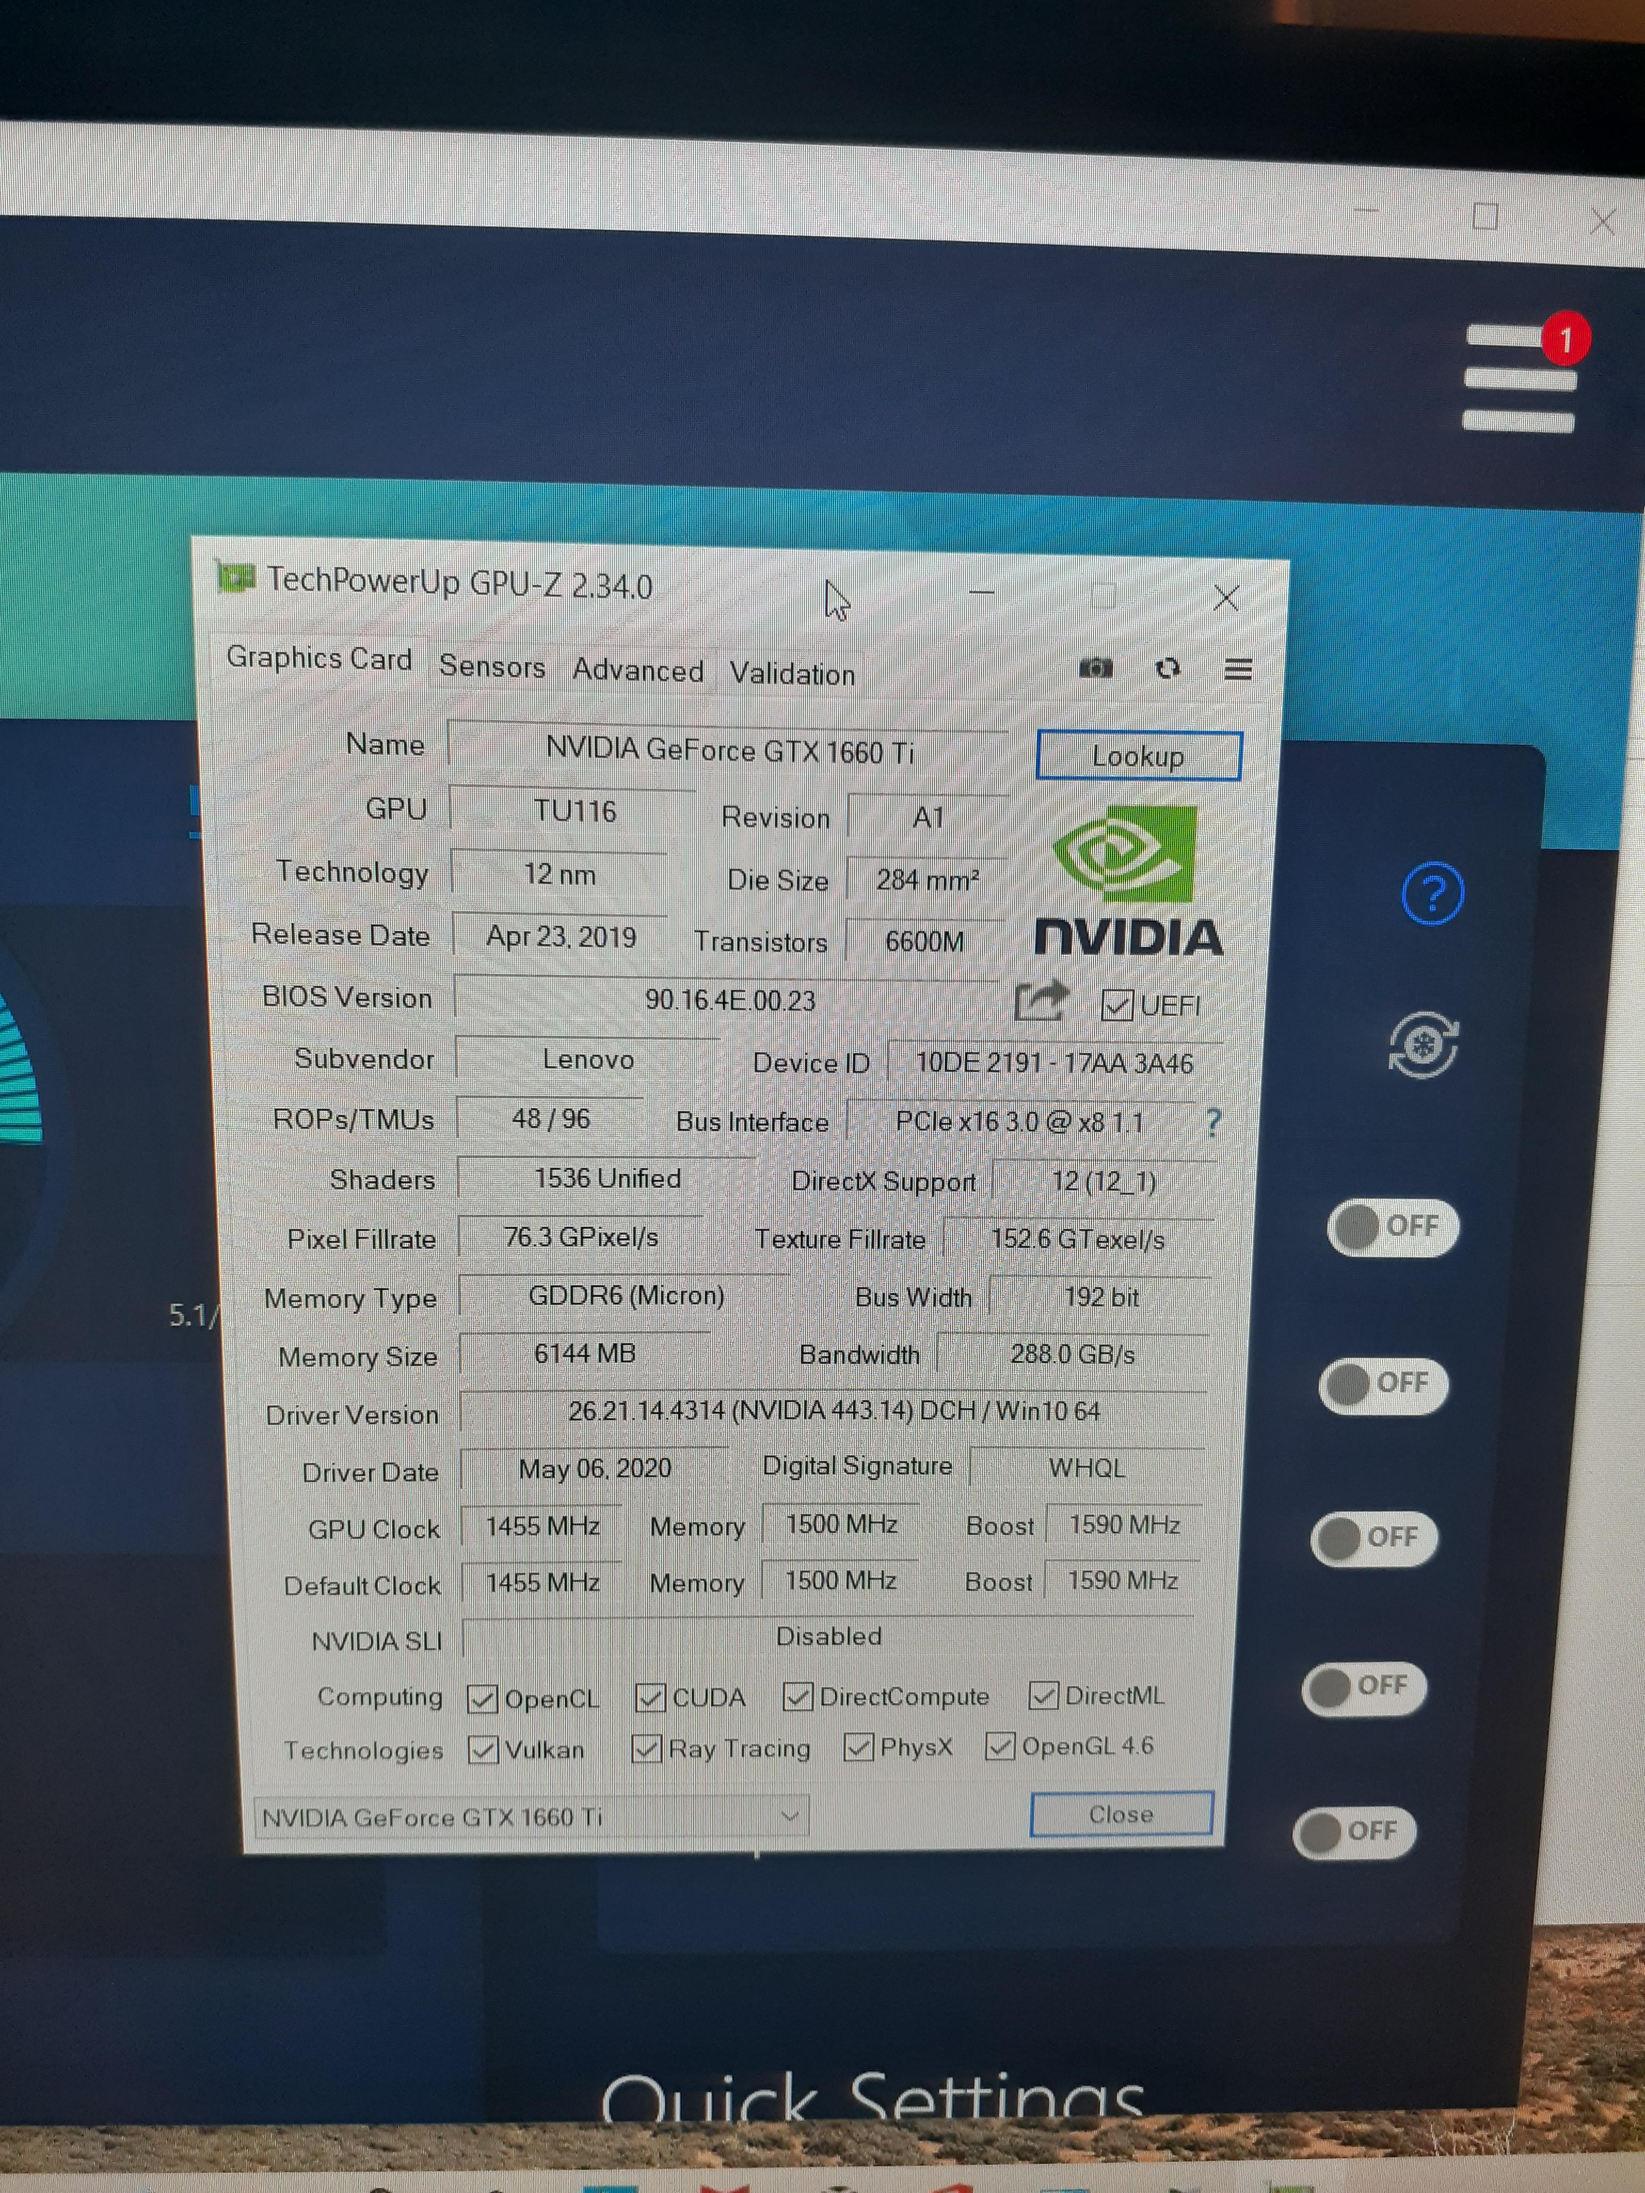Screen dimensions: 1645x2193
Task: Toggle the UEFI checkbox
Action: coord(1117,1004)
